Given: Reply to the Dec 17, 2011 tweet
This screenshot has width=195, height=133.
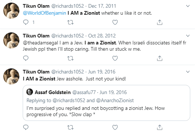Looking at the screenshot, I should click(x=26, y=22).
